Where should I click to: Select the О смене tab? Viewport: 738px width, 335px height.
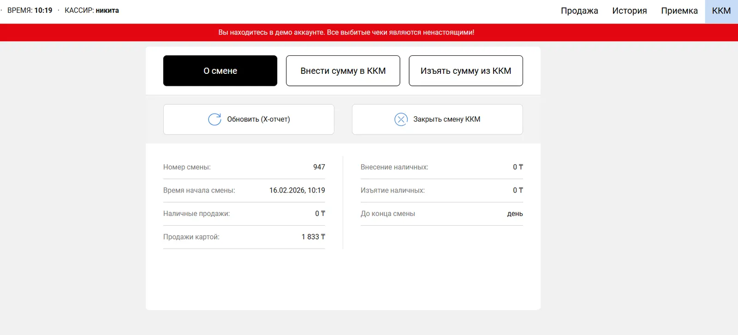220,71
